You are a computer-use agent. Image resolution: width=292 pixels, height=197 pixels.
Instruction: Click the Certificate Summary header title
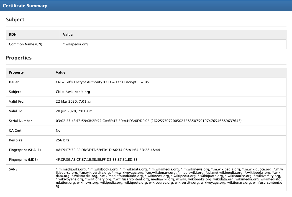[25, 6]
